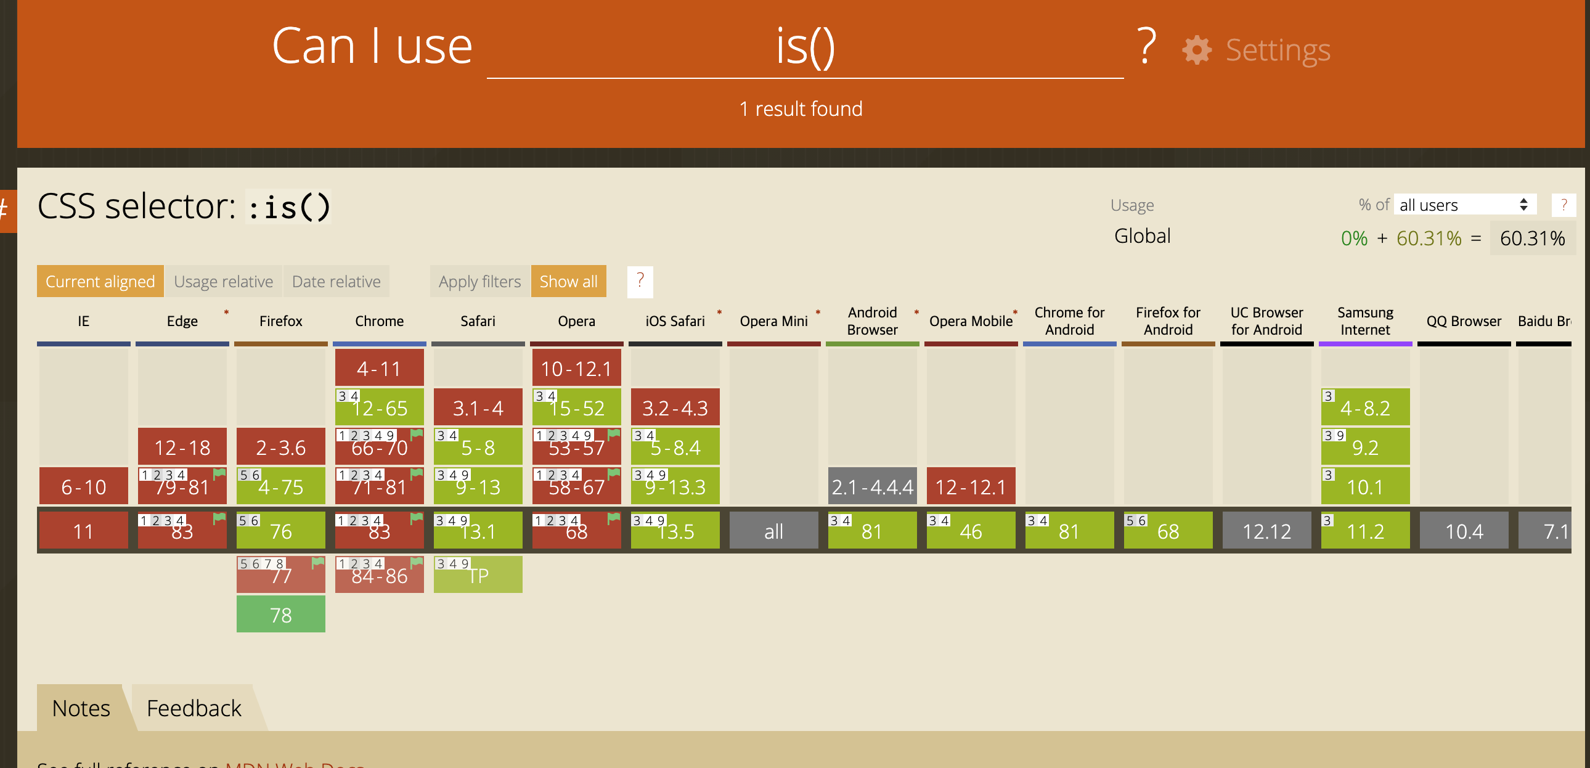Viewport: 1590px width, 768px height.
Task: Click the flag icon on Chrome 84-86 cell
Action: click(x=417, y=562)
